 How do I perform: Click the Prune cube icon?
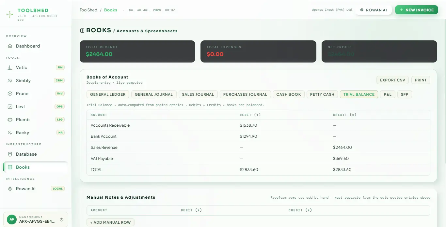(x=10, y=94)
